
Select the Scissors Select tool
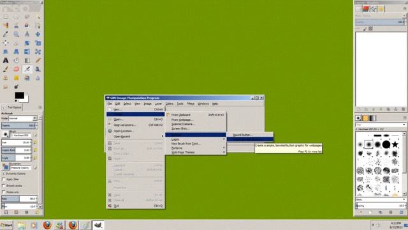[16, 26]
